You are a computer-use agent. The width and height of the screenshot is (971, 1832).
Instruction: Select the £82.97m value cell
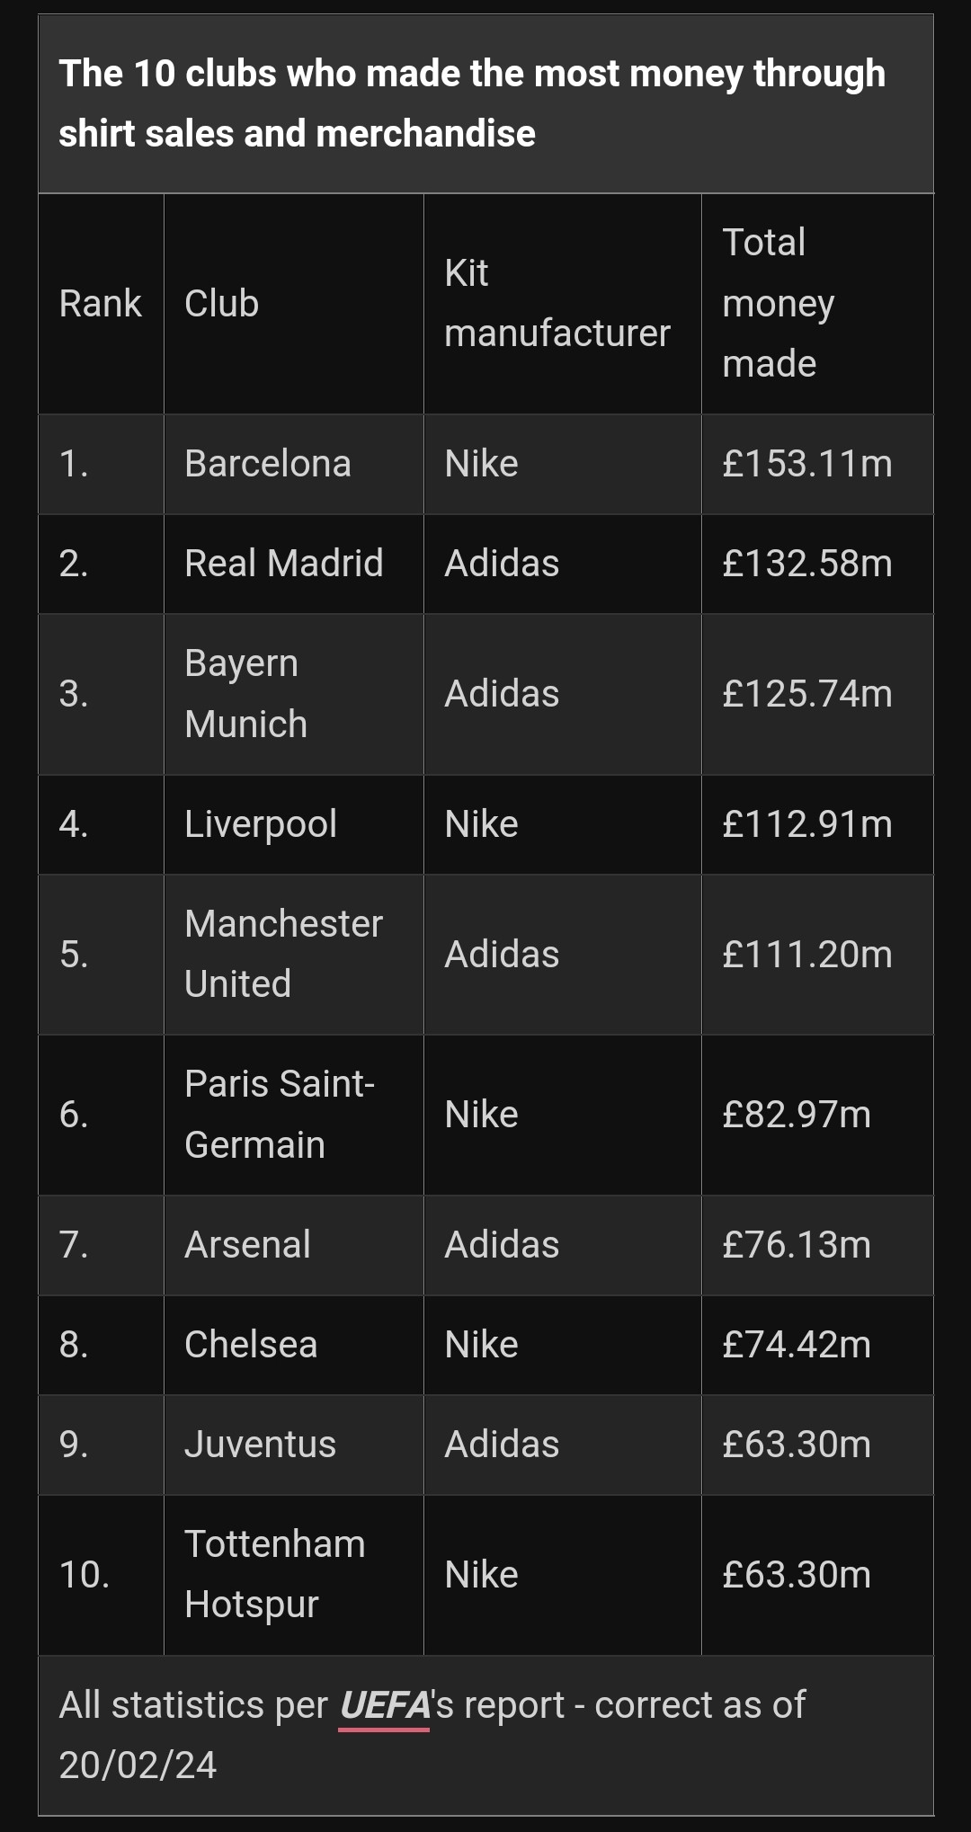coord(817,1115)
